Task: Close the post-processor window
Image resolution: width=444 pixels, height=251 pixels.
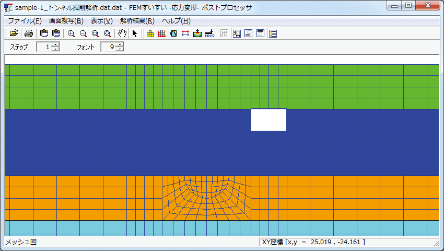Action: (x=428, y=5)
